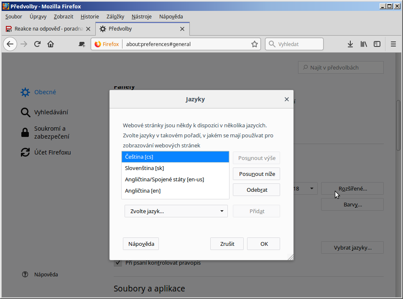The height and width of the screenshot is (299, 403).
Task: Click the vertical scrollbar thumb of preferences page
Action: [x=398, y=125]
